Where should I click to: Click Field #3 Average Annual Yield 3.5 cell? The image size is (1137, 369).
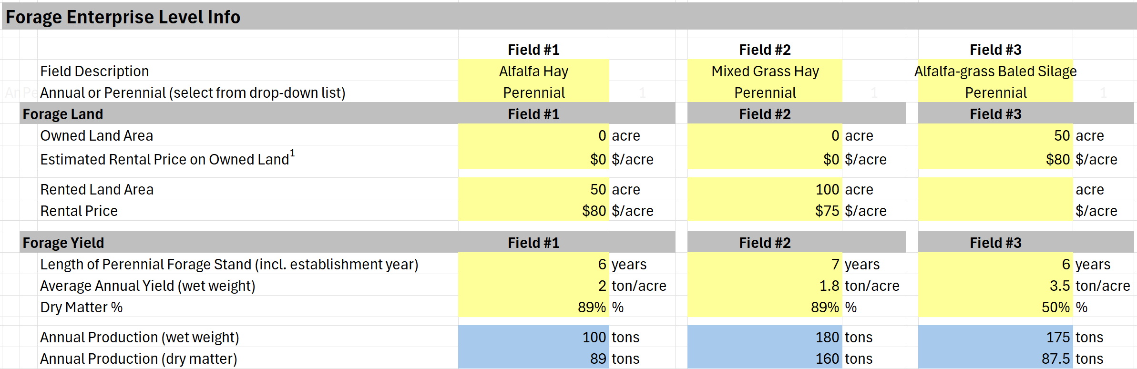click(995, 286)
